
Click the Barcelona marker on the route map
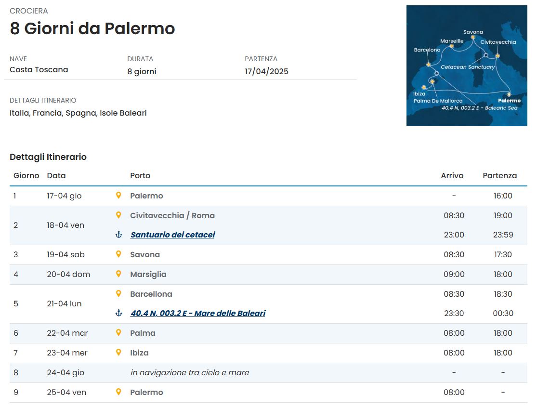click(x=429, y=65)
